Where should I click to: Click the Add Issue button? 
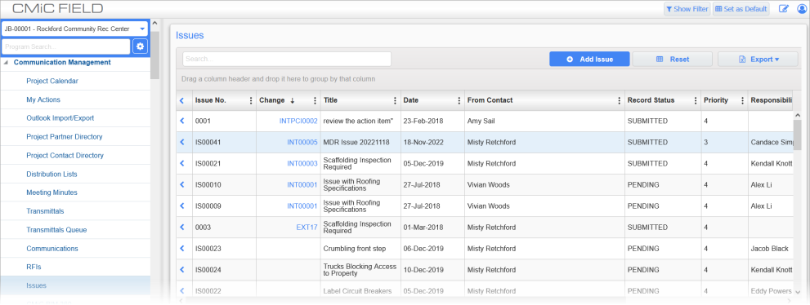coord(589,60)
